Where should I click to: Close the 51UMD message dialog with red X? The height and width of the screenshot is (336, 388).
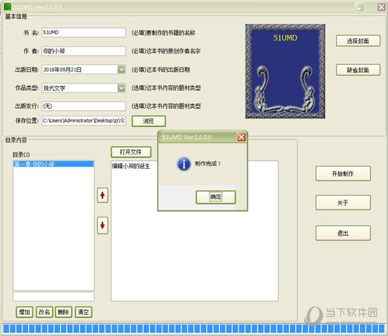(241, 137)
